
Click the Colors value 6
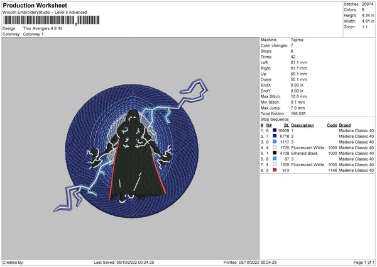click(363, 10)
